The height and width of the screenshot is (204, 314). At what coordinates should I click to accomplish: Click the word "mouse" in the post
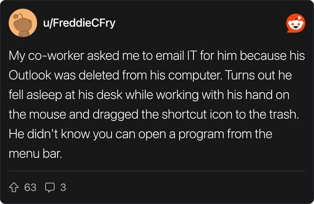tap(48, 114)
